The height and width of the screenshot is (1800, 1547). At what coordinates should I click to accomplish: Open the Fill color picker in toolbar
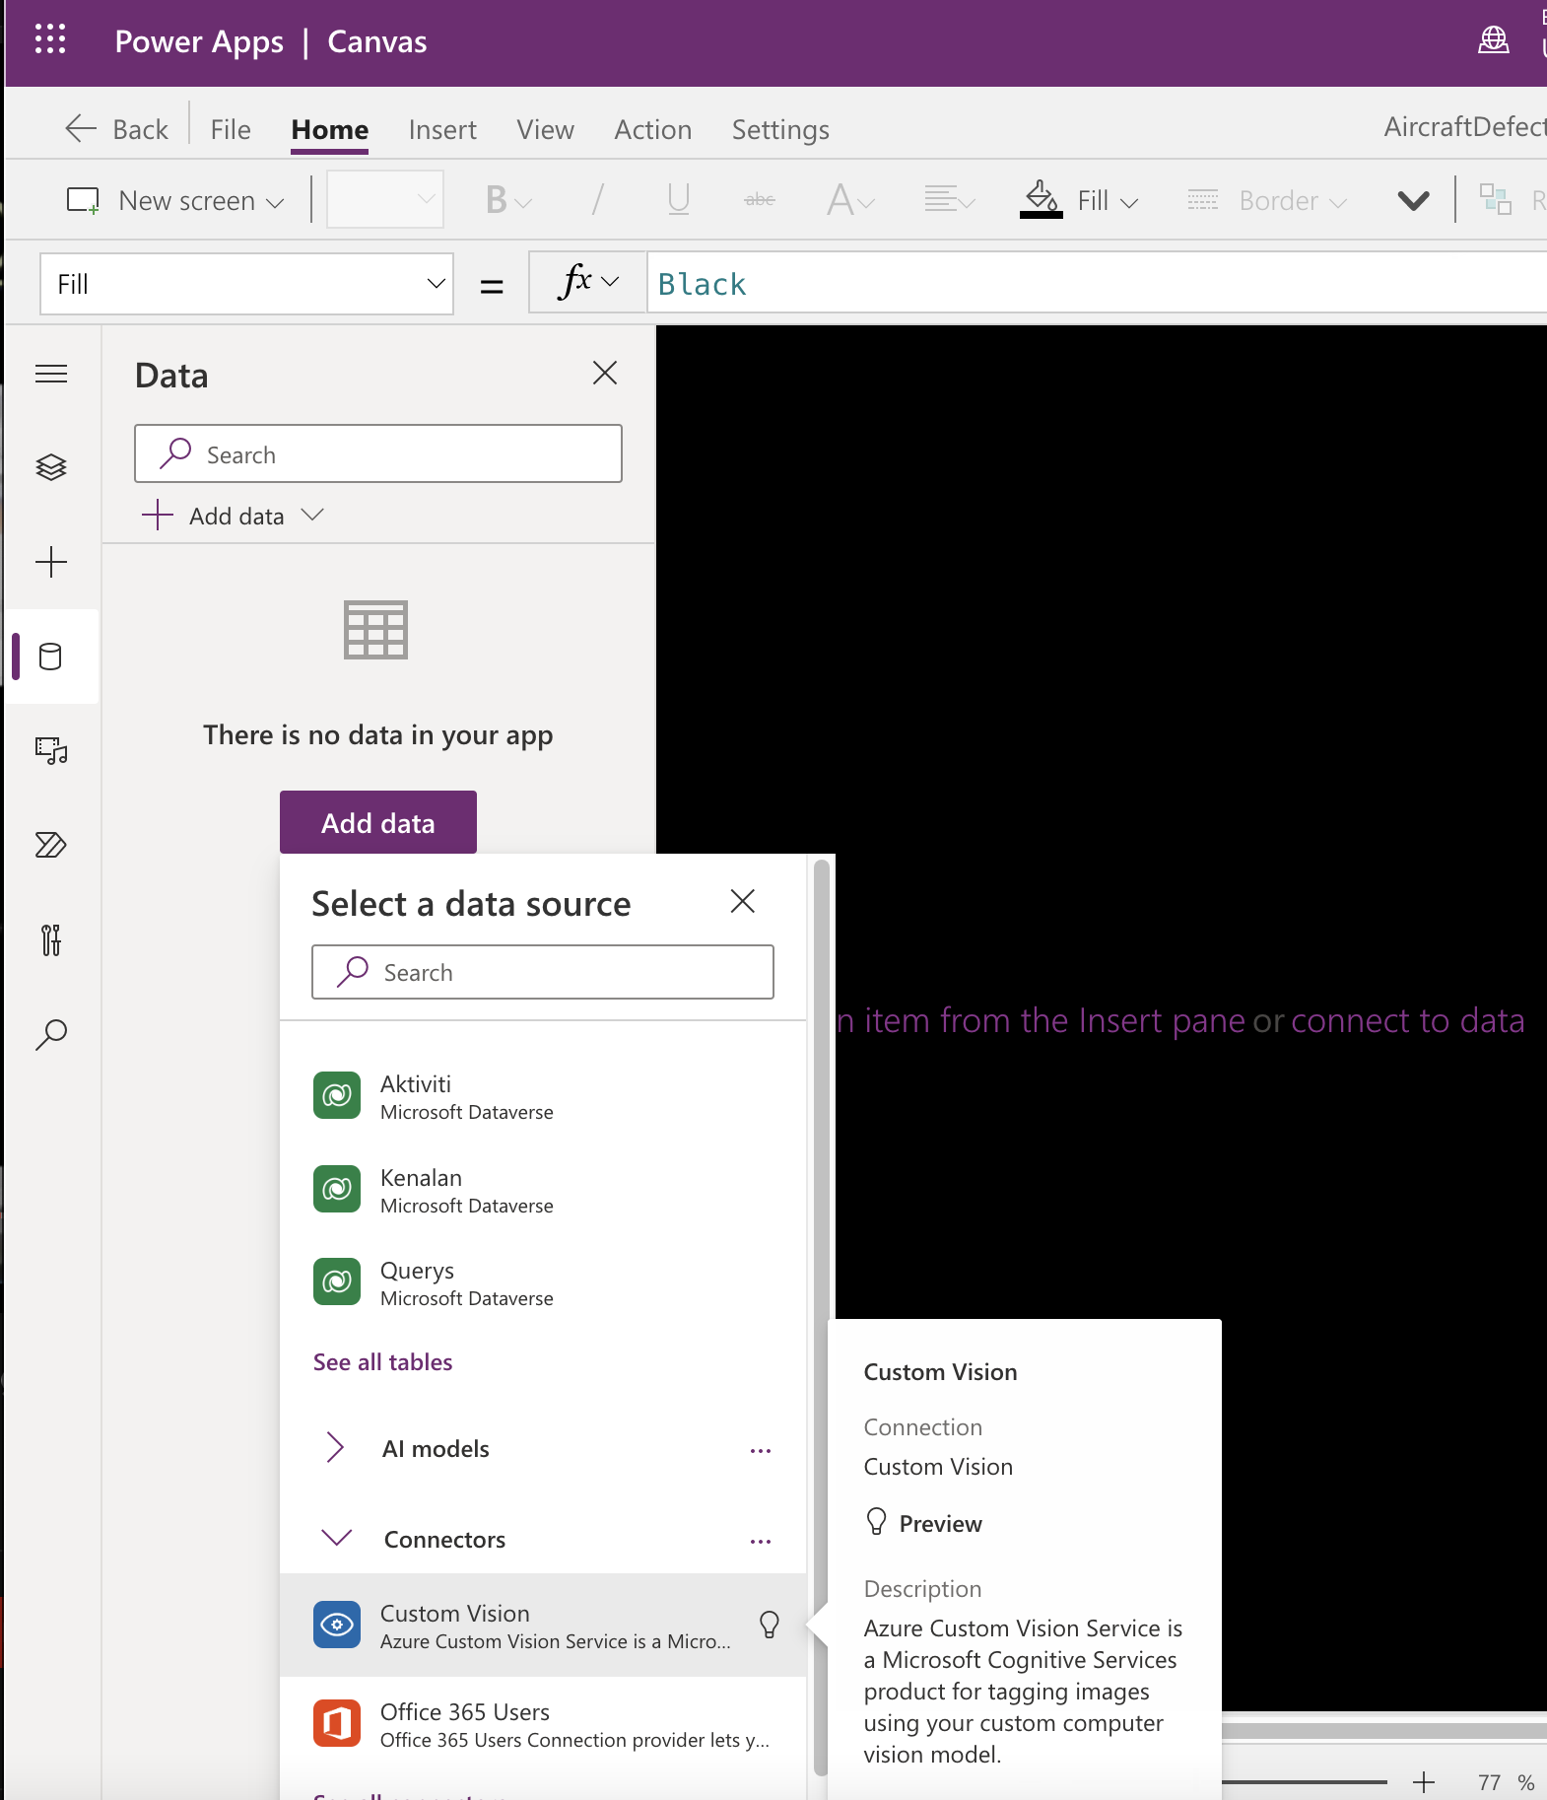coord(1080,200)
